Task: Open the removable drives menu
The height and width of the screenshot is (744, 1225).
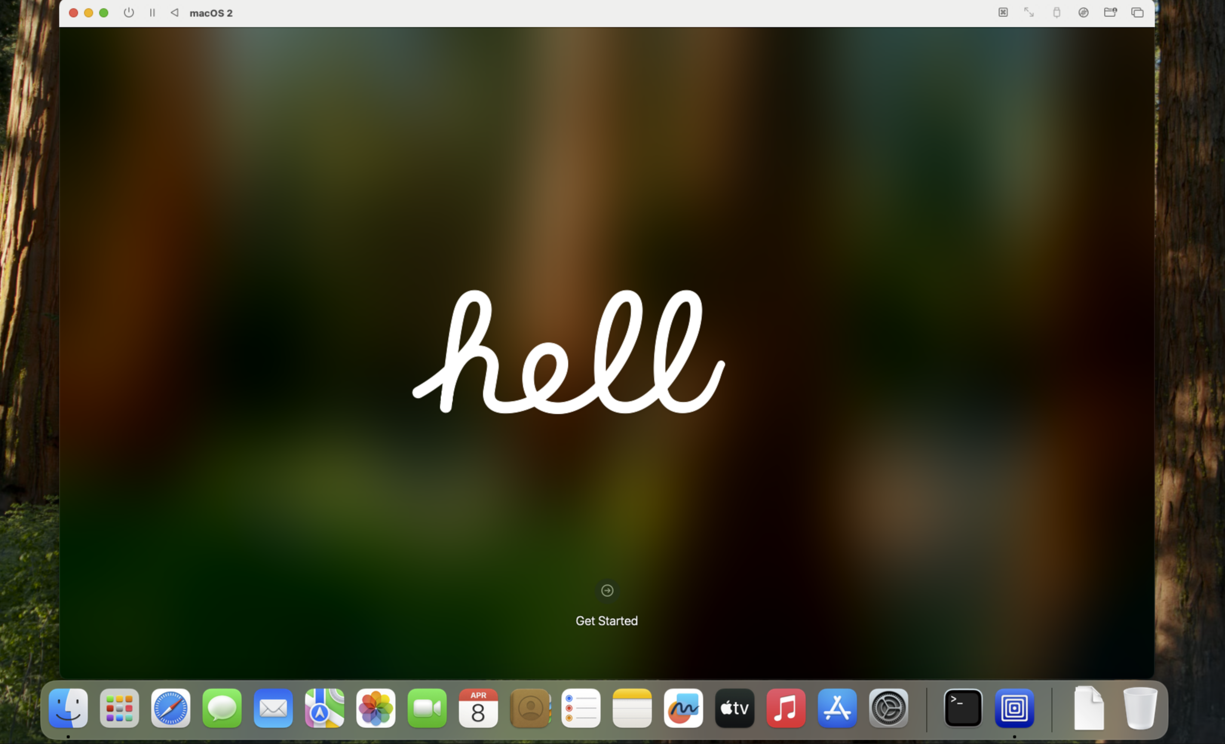Action: (x=1084, y=12)
